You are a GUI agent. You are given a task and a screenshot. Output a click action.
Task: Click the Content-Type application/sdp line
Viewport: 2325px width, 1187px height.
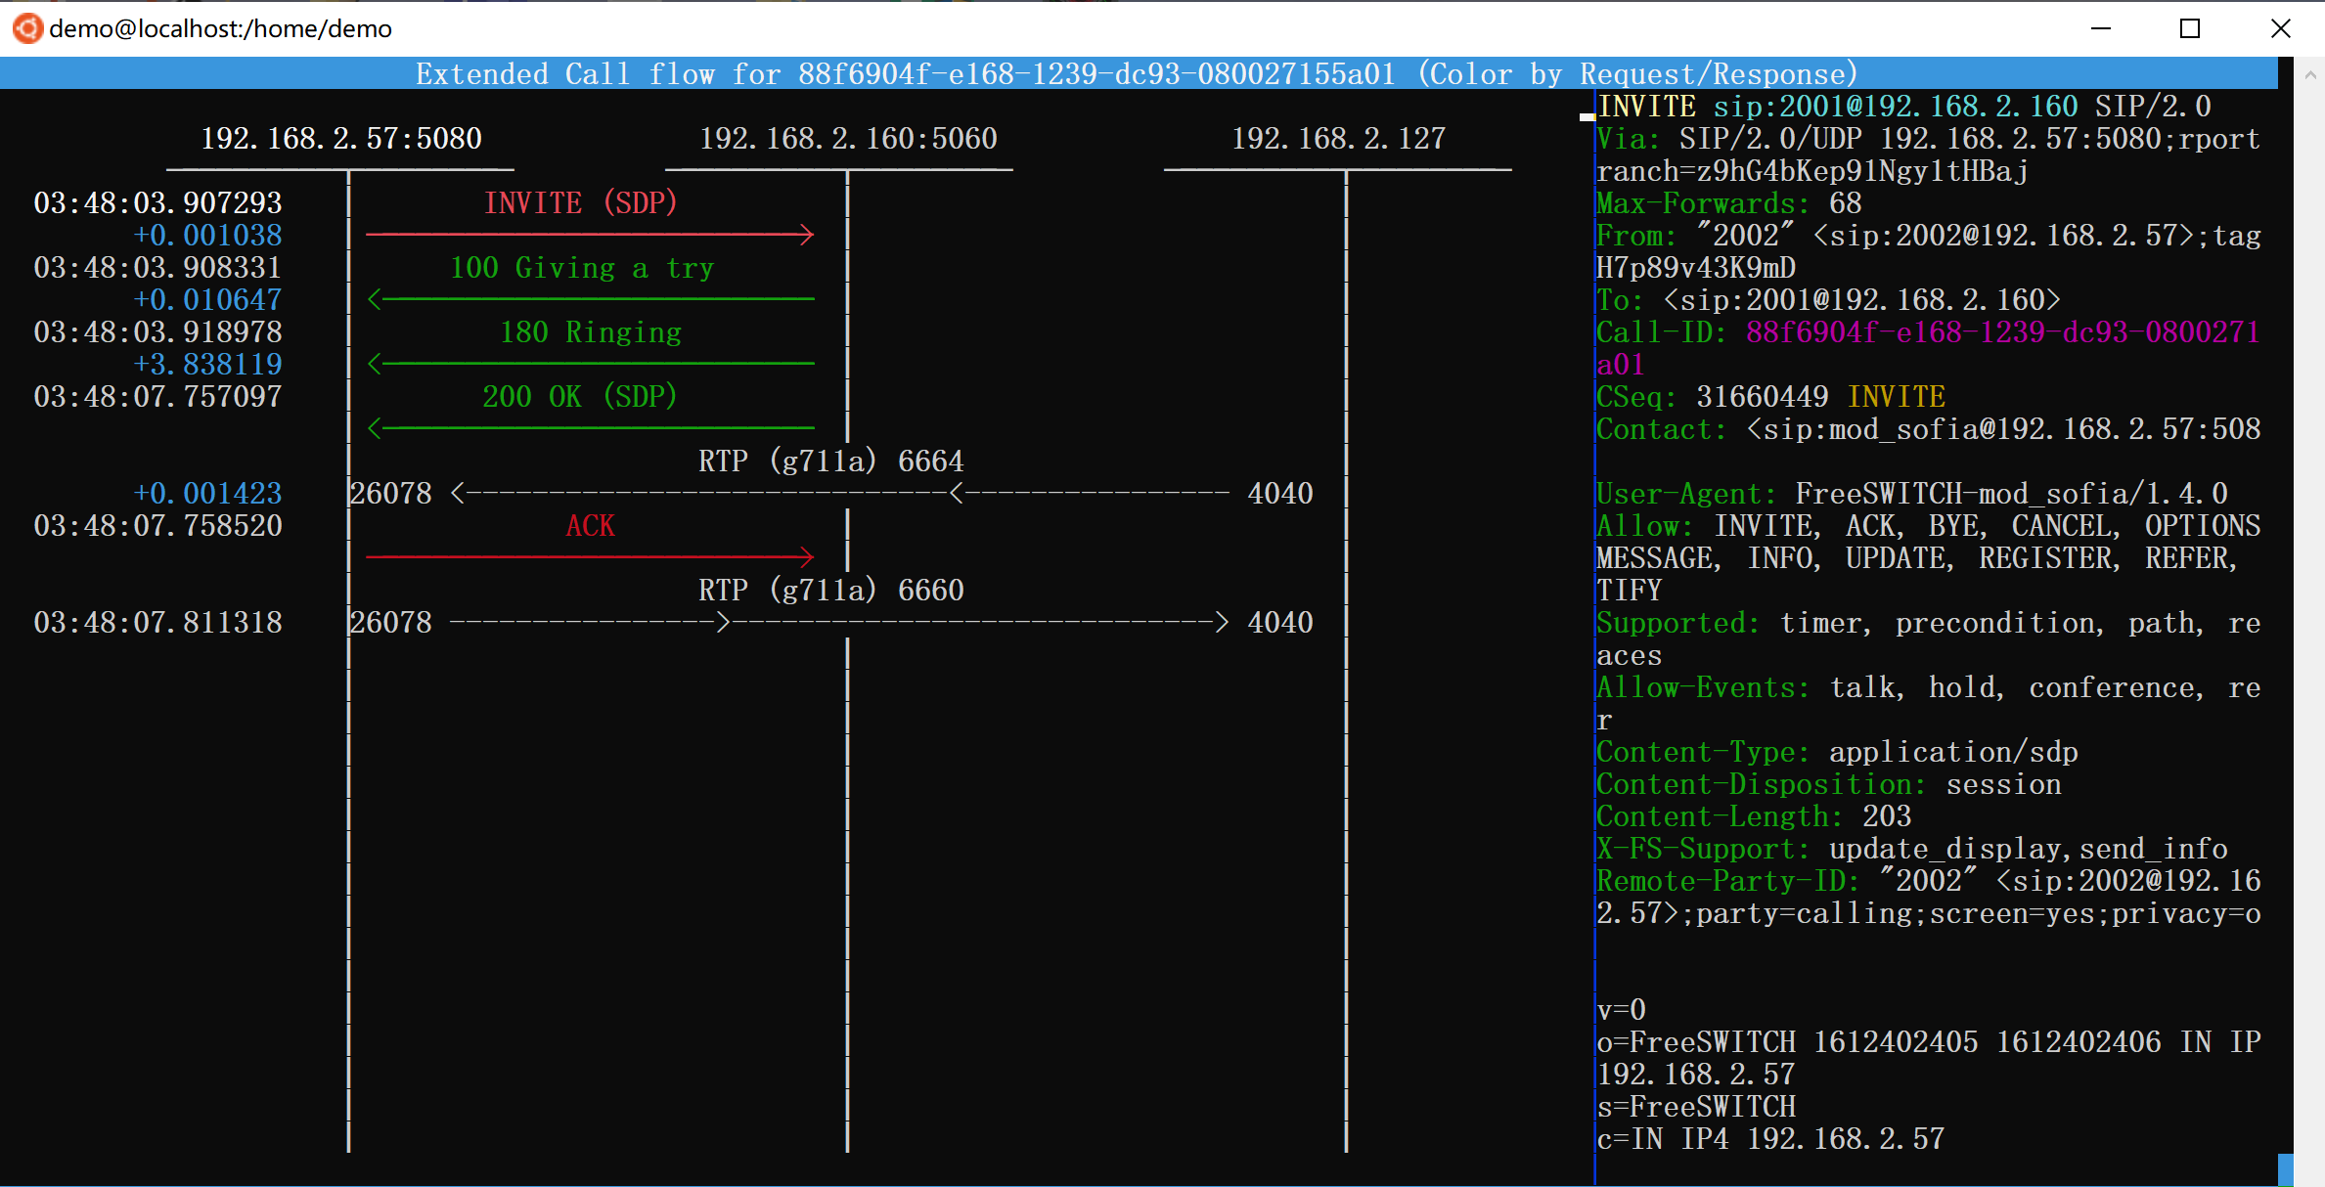point(1836,752)
